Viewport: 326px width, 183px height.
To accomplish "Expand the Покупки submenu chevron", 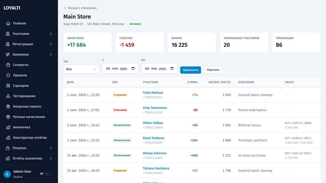I will [x=51, y=148].
